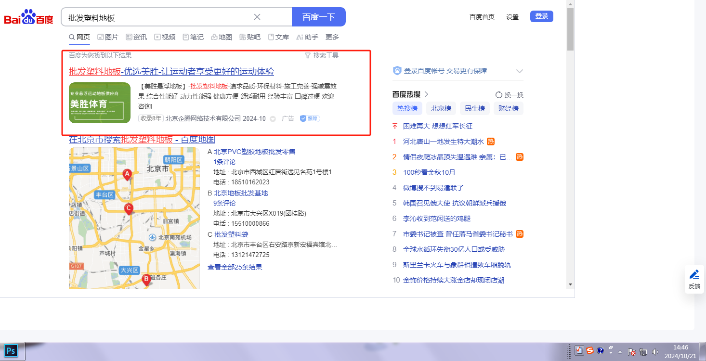Expand the Baidu account login banner chevron
The height and width of the screenshot is (361, 706).
(519, 71)
